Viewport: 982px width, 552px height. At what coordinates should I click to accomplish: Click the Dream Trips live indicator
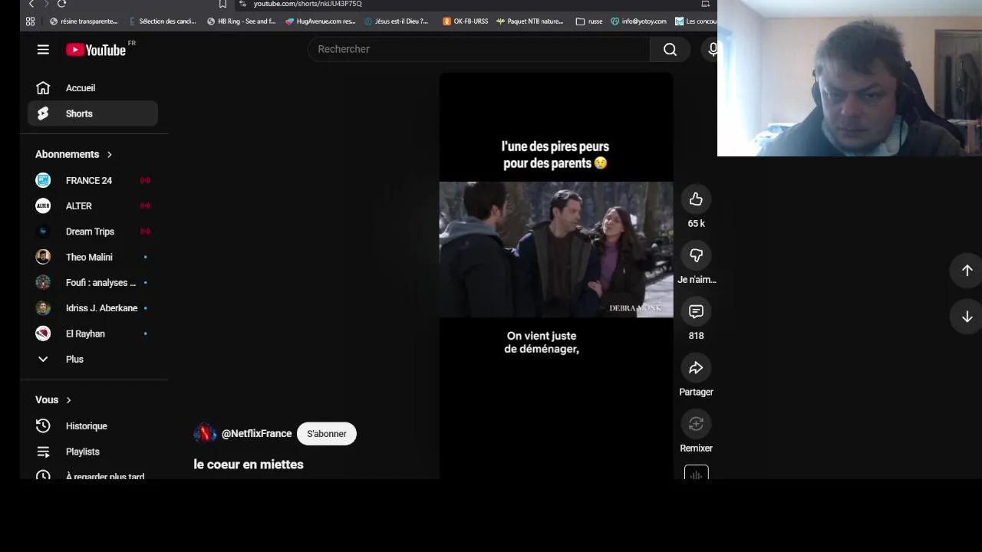145,232
